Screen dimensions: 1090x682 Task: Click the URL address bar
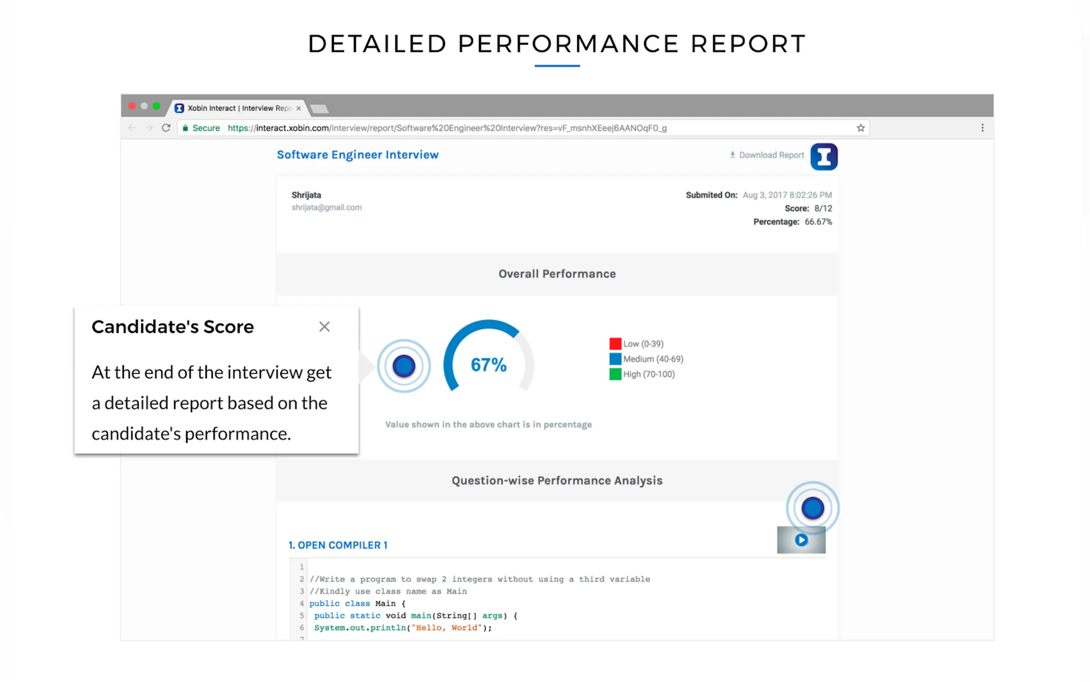496,128
